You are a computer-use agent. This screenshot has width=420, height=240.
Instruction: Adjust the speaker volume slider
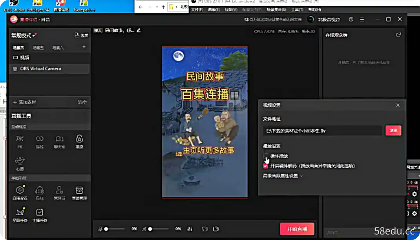click(159, 229)
